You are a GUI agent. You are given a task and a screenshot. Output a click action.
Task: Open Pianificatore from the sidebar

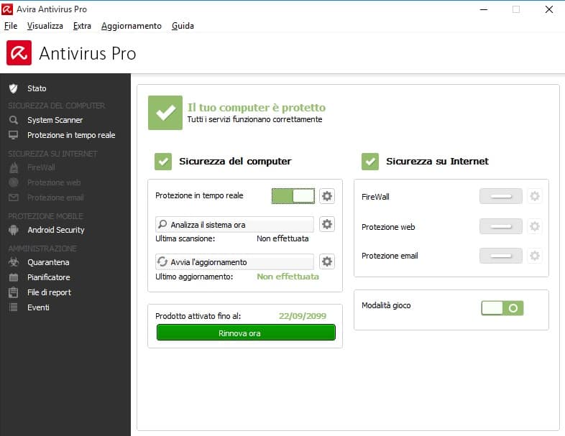(49, 277)
